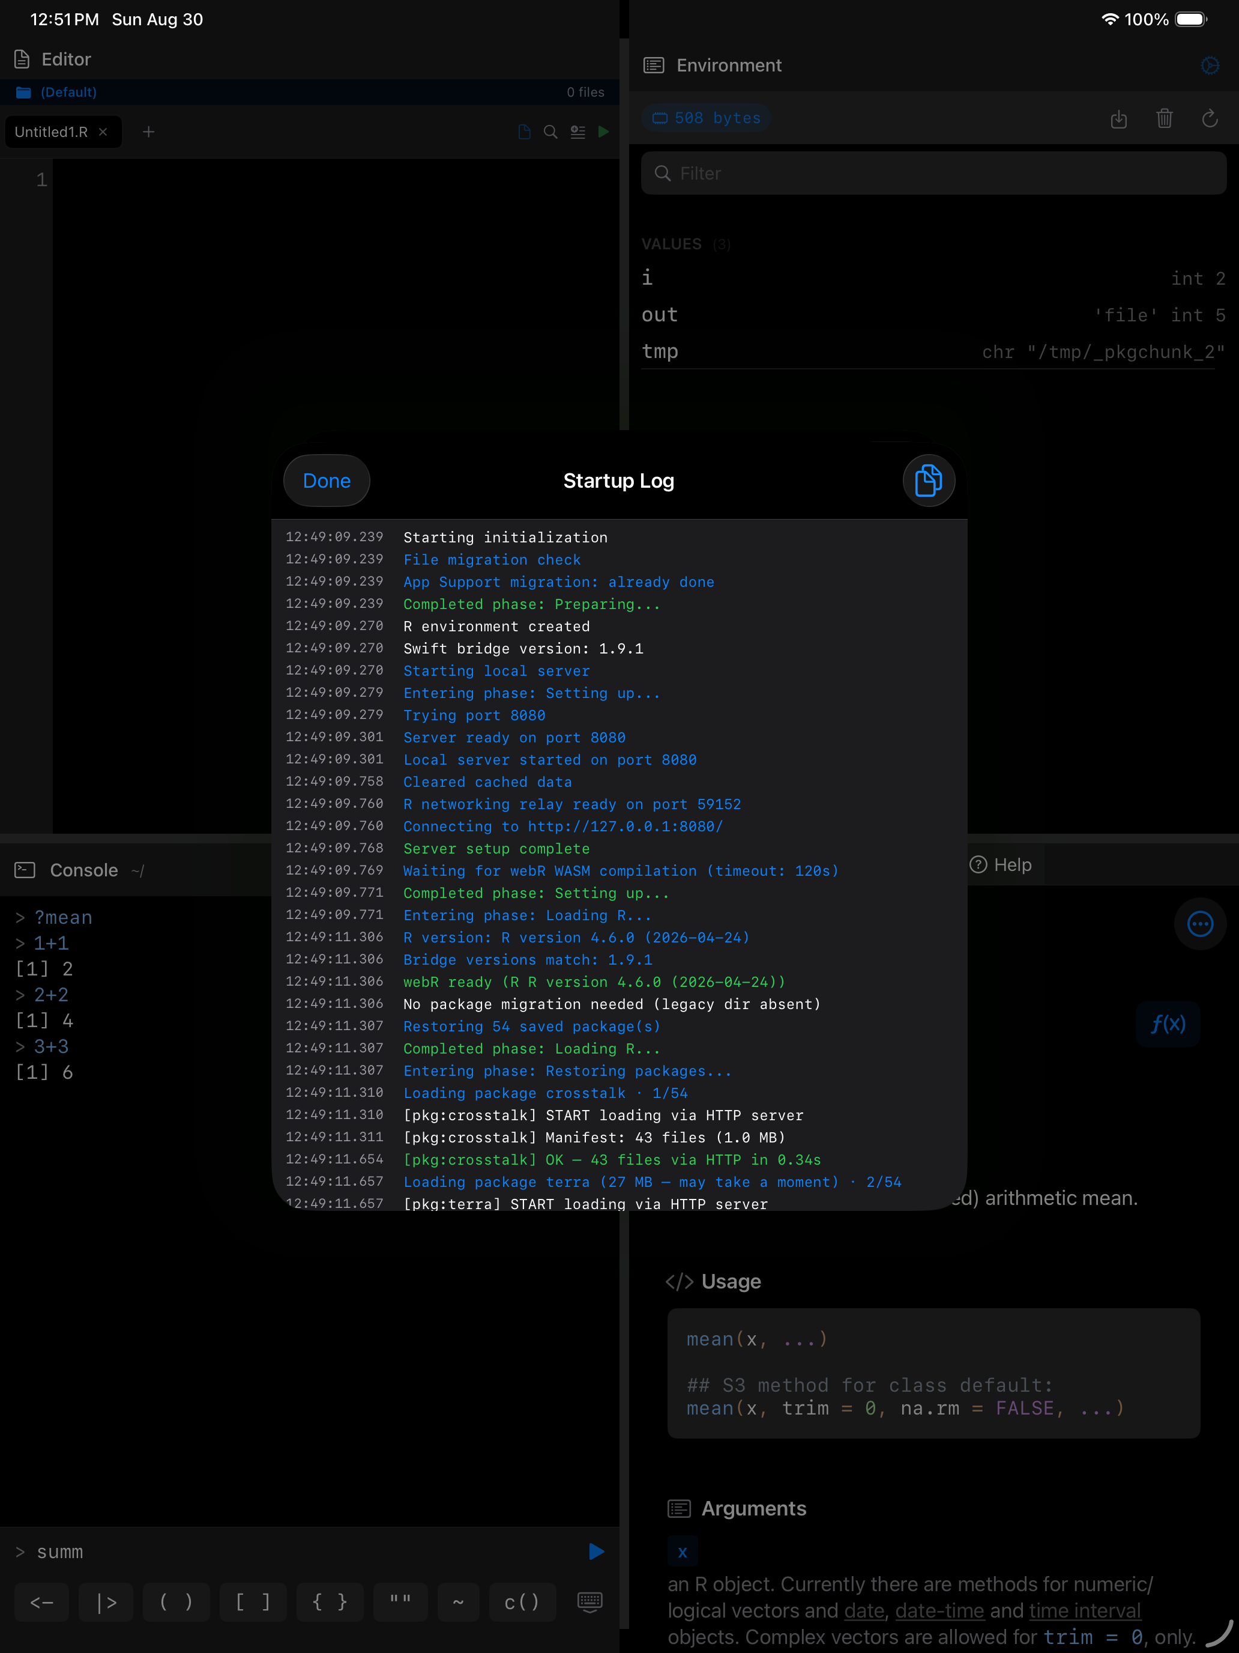
Task: Insert tilde ~ shortcut key
Action: [x=459, y=1602]
